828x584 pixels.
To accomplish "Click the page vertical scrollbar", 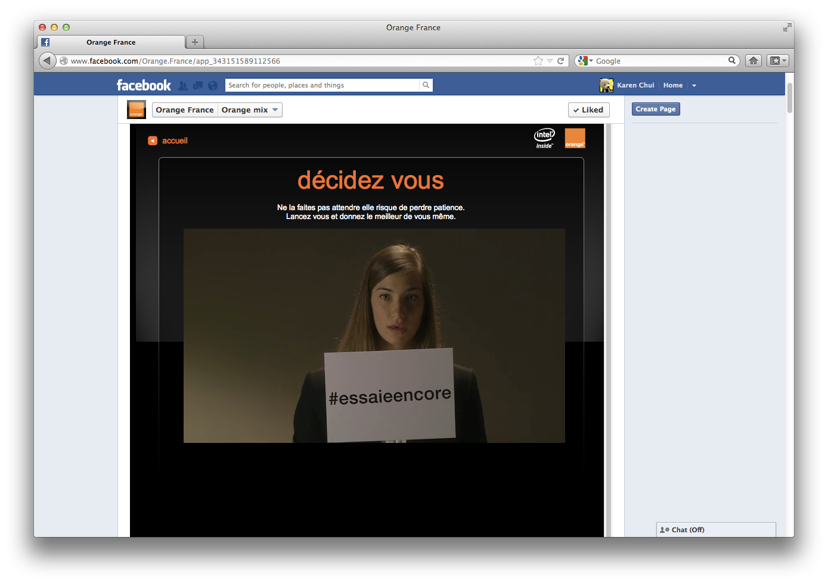I will click(x=790, y=97).
